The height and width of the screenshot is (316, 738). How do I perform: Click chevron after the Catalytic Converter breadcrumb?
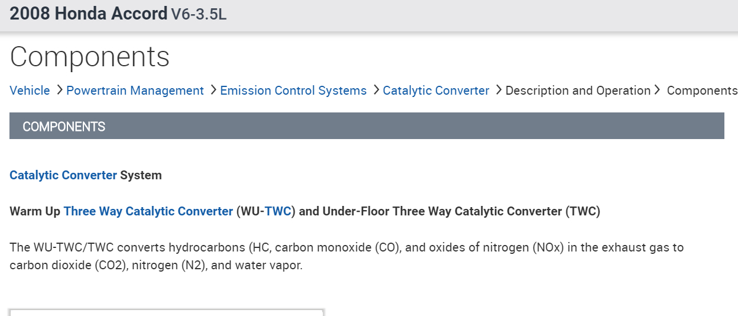point(498,91)
